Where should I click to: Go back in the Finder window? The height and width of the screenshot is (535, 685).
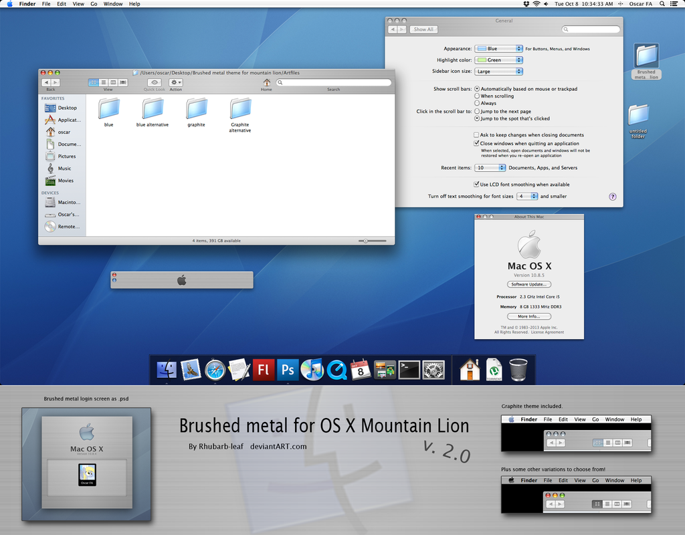point(46,82)
